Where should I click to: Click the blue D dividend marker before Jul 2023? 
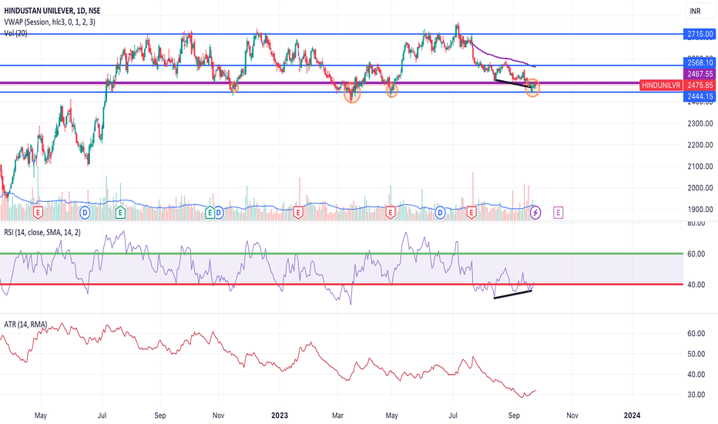pyautogui.click(x=440, y=212)
